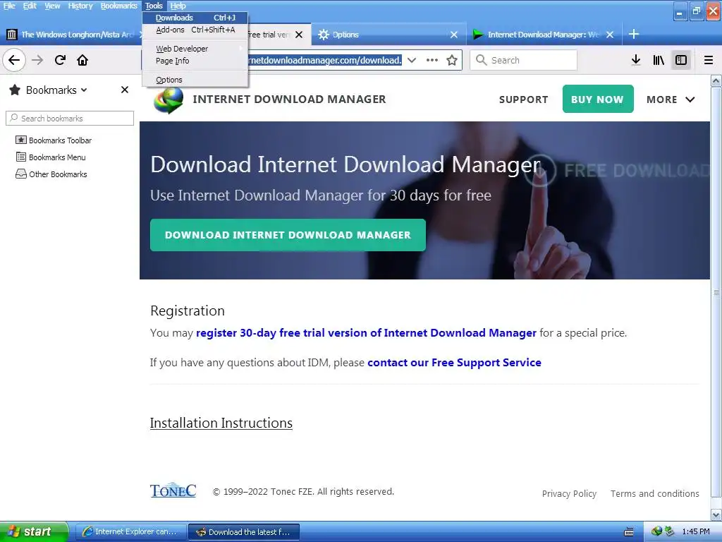Click the Bookmarks Toolbar folder icon
Screen dimensions: 722x542
[20, 140]
